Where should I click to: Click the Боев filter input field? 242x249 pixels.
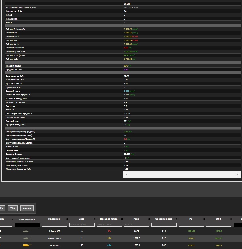[82, 225]
